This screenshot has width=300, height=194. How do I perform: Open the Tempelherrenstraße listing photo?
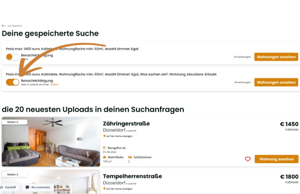pos(51,182)
